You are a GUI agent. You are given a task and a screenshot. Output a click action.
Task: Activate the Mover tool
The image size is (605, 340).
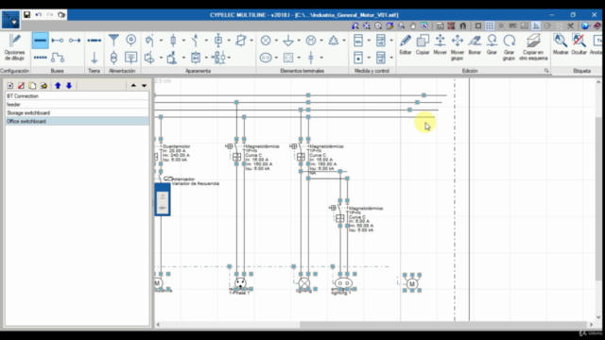click(x=440, y=44)
